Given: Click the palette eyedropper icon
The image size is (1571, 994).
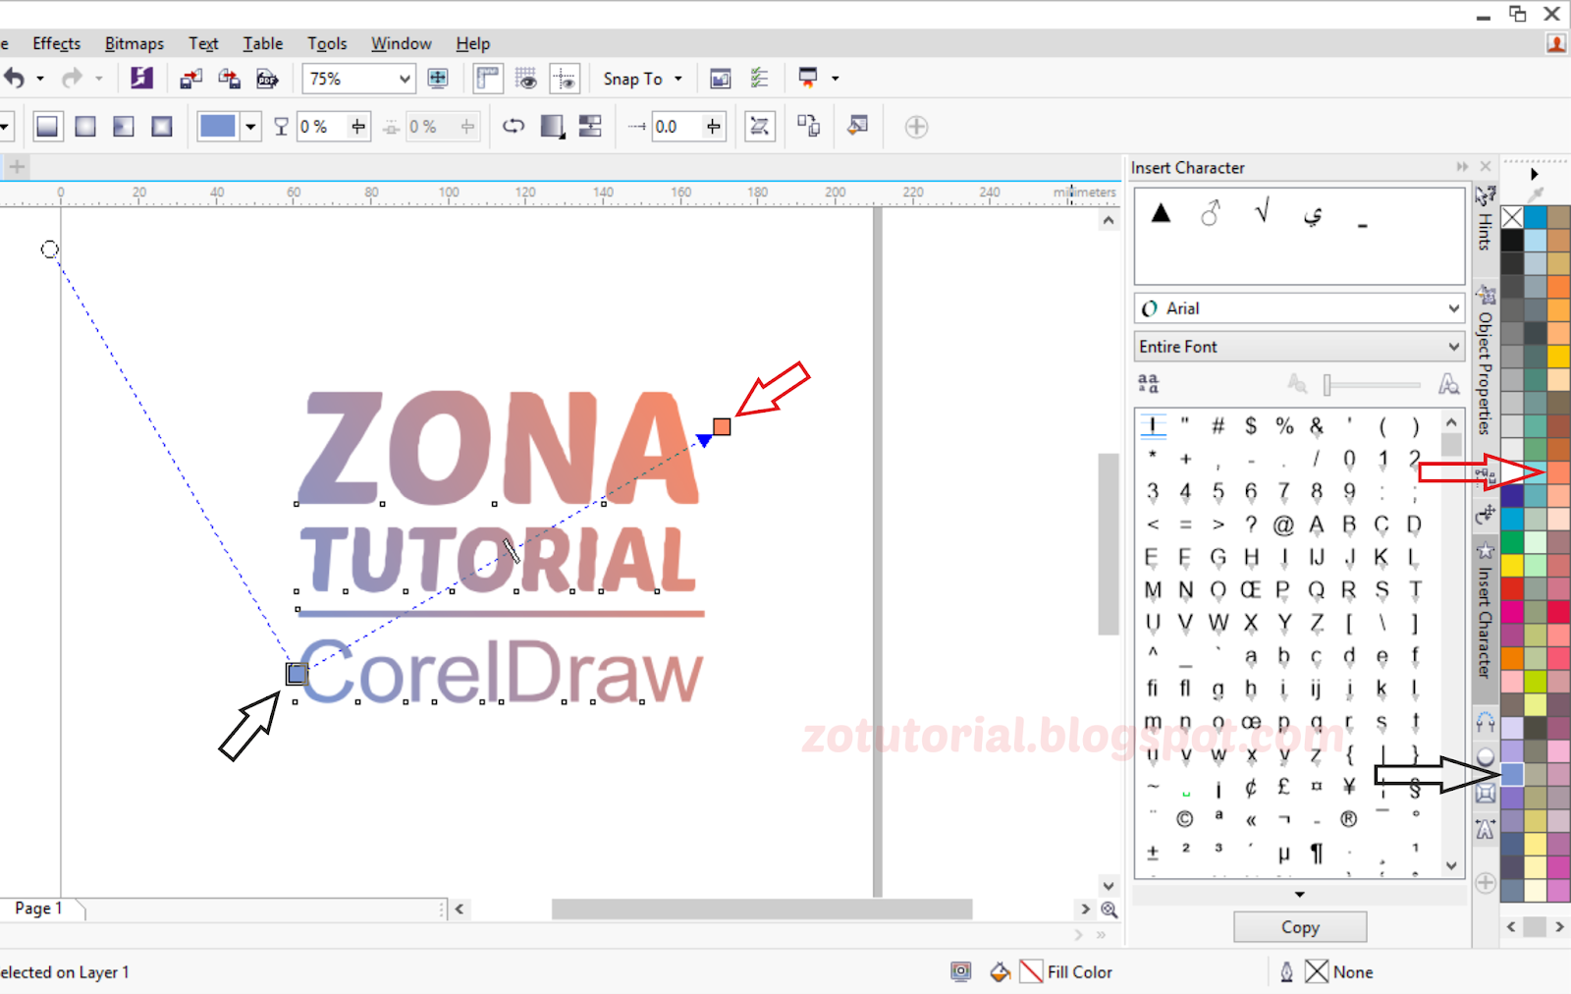Looking at the screenshot, I should coord(1536,194).
